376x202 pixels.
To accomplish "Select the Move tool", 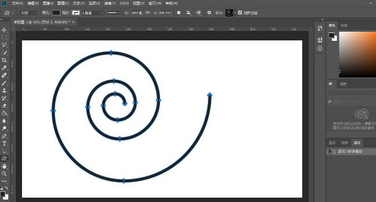I will [4, 30].
